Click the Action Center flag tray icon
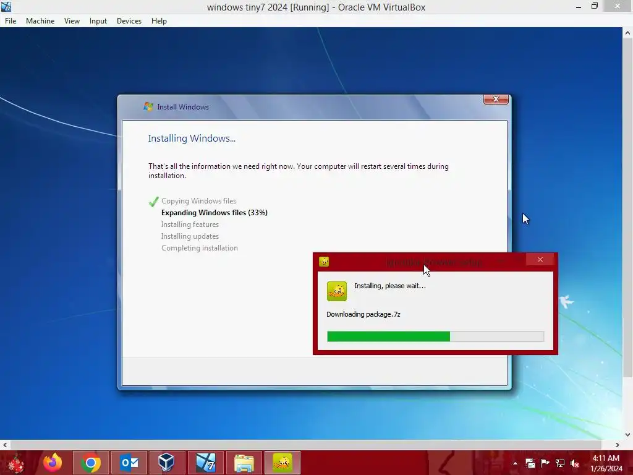 (x=545, y=463)
